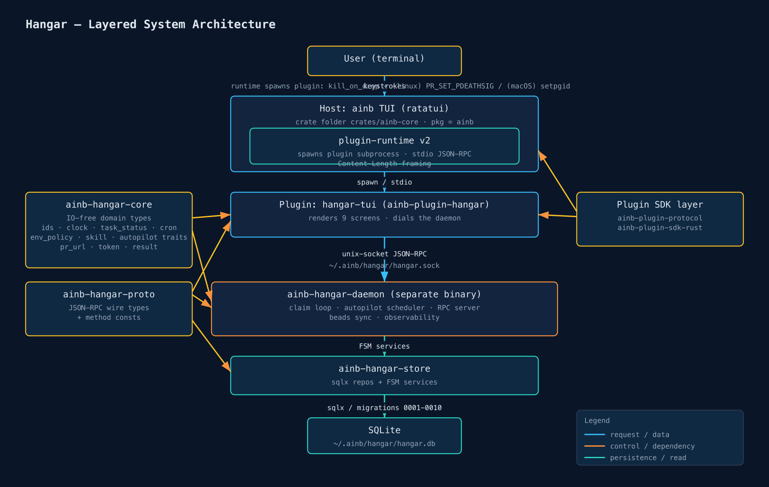Select "crate folder crates/ainb-core · pkg = ainb" text

pos(384,122)
